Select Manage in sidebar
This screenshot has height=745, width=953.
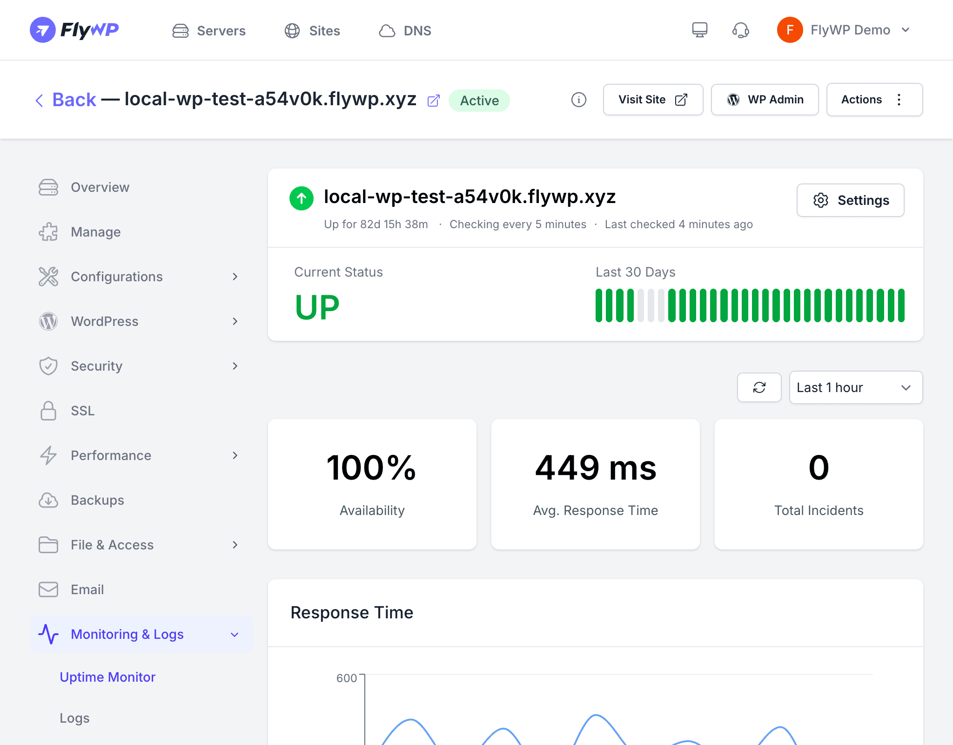(x=141, y=232)
